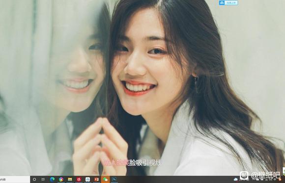Launch Microsoft Edge from the taskbar
Image resolution: width=285 pixels, height=183 pixels.
point(52,180)
